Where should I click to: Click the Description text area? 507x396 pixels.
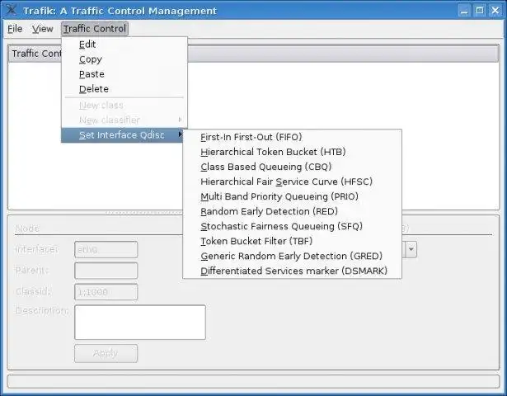click(140, 323)
